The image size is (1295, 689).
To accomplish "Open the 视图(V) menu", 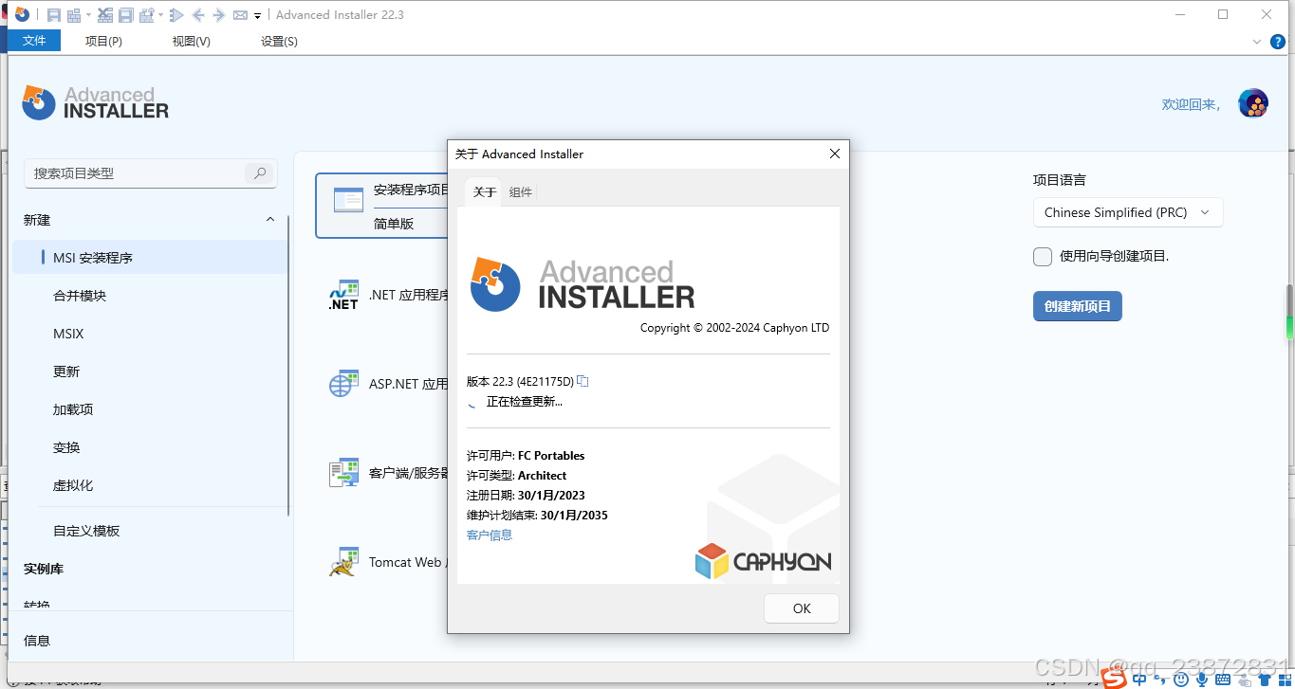I will coord(191,41).
